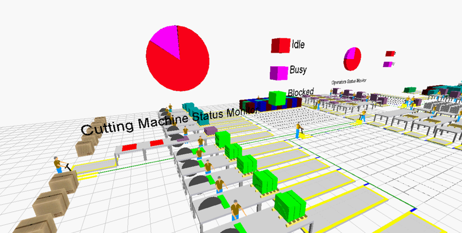Select the small magenta cube in right legend

[388, 65]
